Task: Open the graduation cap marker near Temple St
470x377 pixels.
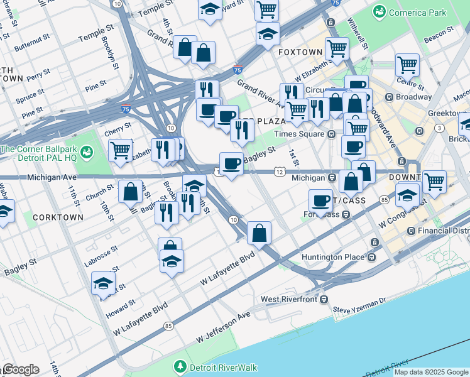Action: (x=210, y=11)
